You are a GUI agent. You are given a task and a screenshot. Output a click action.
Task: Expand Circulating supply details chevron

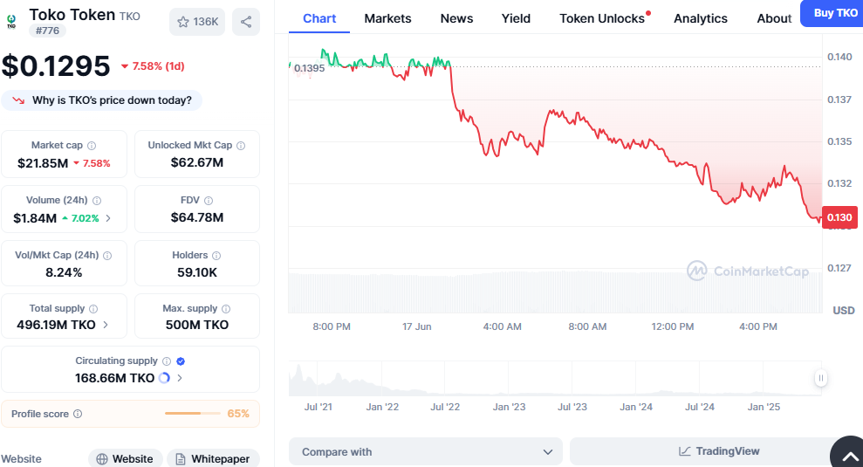(x=180, y=378)
